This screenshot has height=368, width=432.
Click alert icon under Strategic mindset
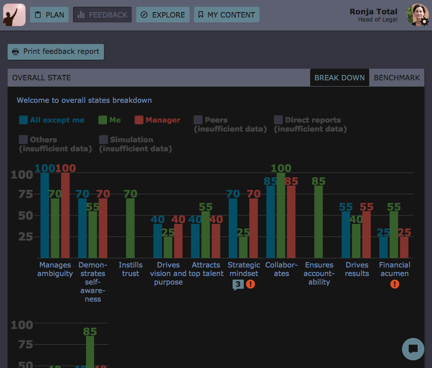(251, 284)
